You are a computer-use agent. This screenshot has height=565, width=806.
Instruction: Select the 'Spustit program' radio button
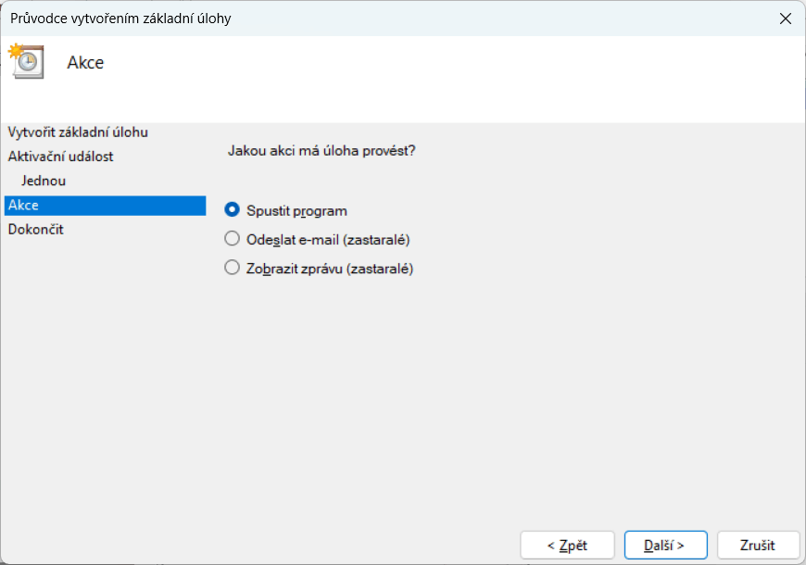click(x=233, y=210)
